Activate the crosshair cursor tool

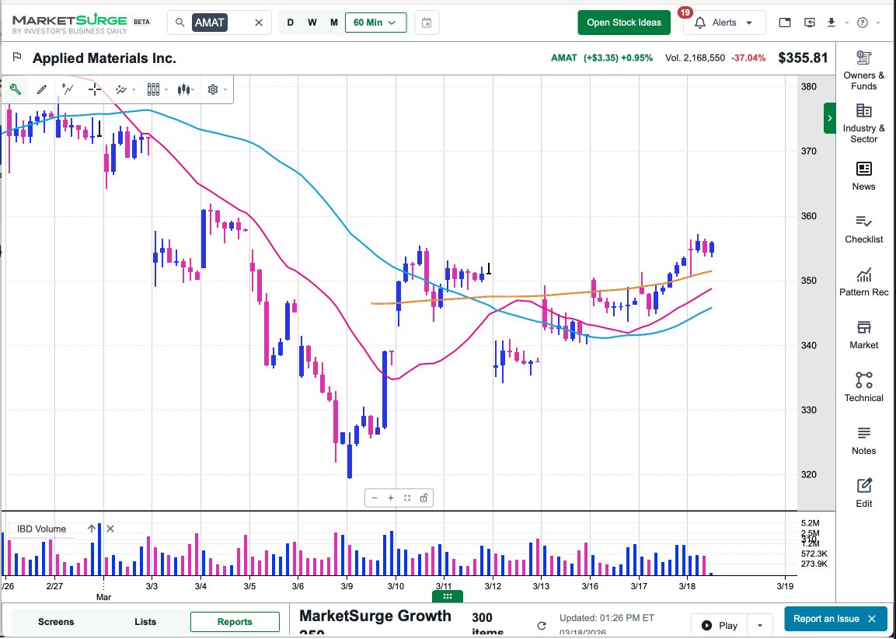[95, 89]
